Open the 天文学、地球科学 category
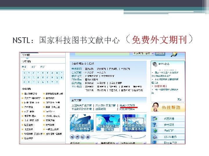Screen dimensions: 209x156 pos(32,98)
